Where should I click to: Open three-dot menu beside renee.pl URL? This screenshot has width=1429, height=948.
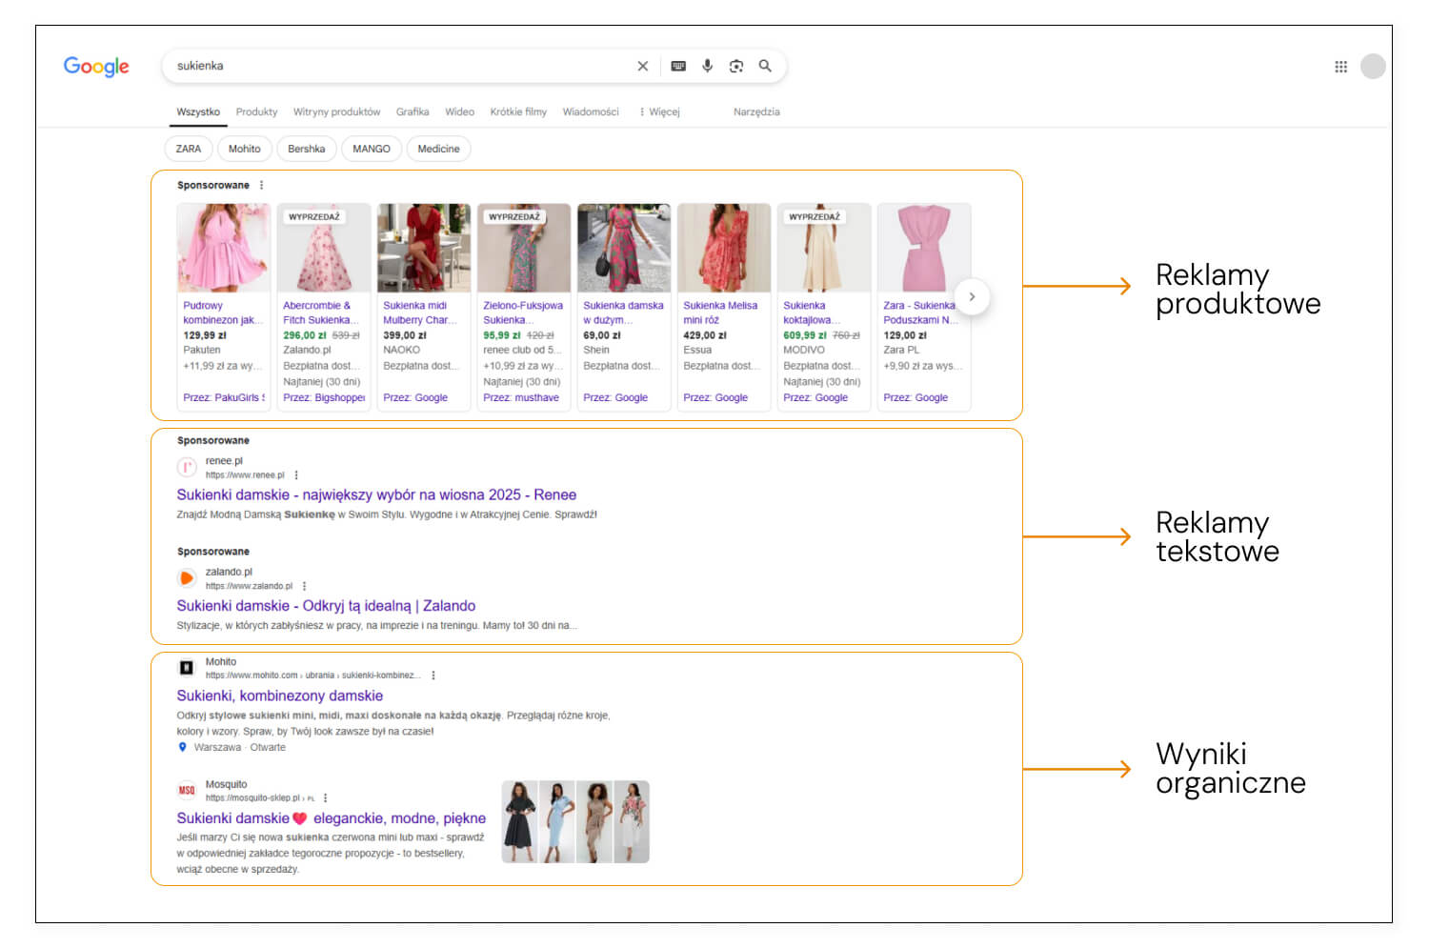tap(296, 474)
